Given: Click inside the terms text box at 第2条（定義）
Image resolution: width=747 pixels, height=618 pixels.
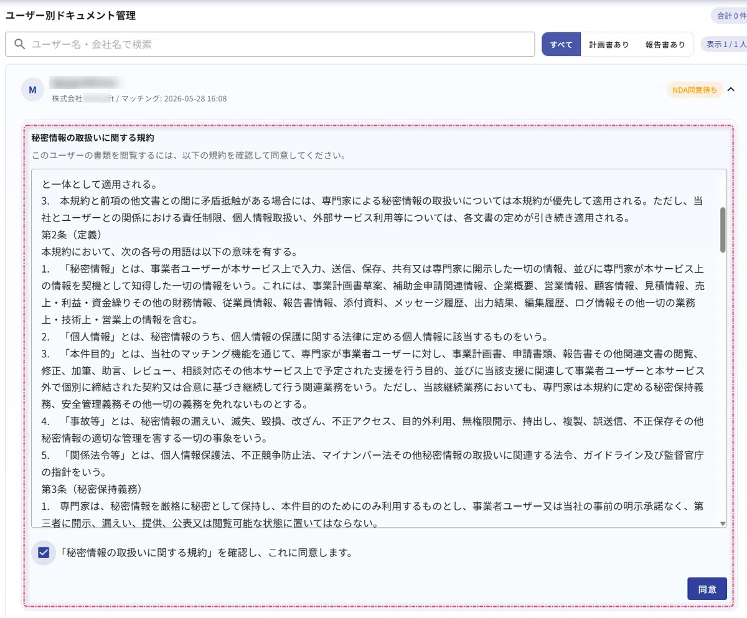Looking at the screenshot, I should coord(72,235).
